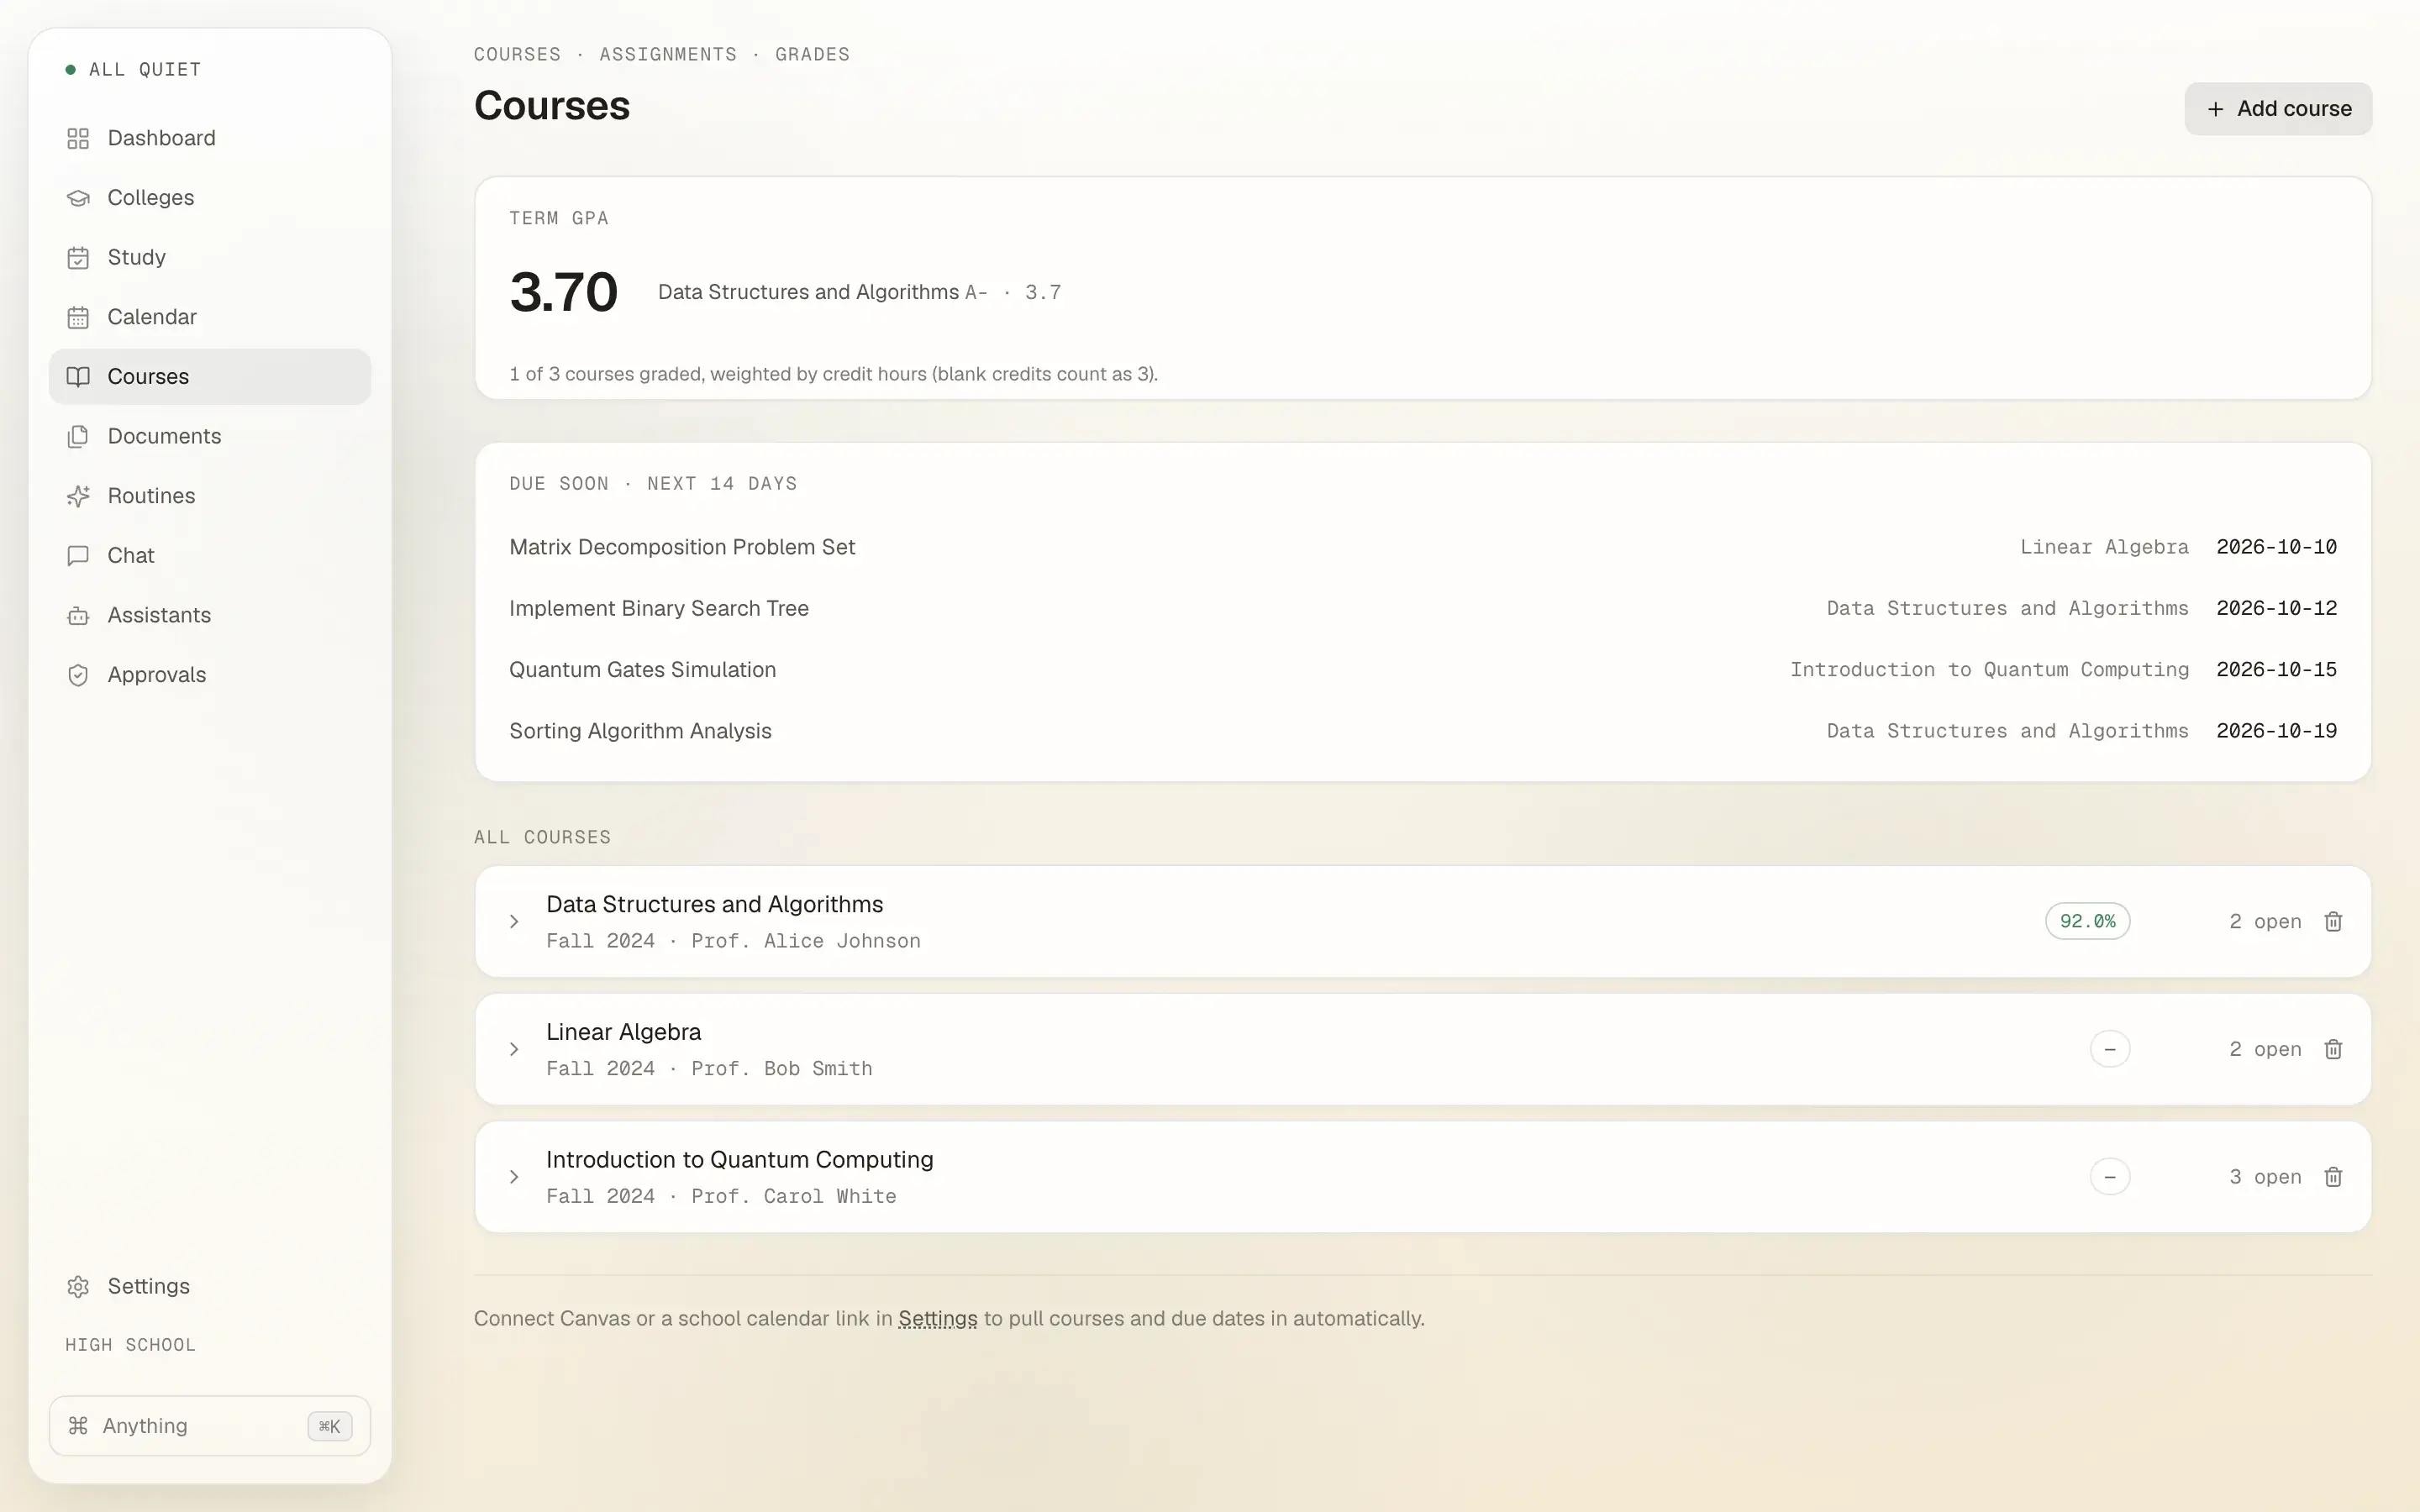Click 'Fall 2024 · Prof. Alice Johnson' subtitle
Screen dimensions: 2420x1512
tap(733, 941)
